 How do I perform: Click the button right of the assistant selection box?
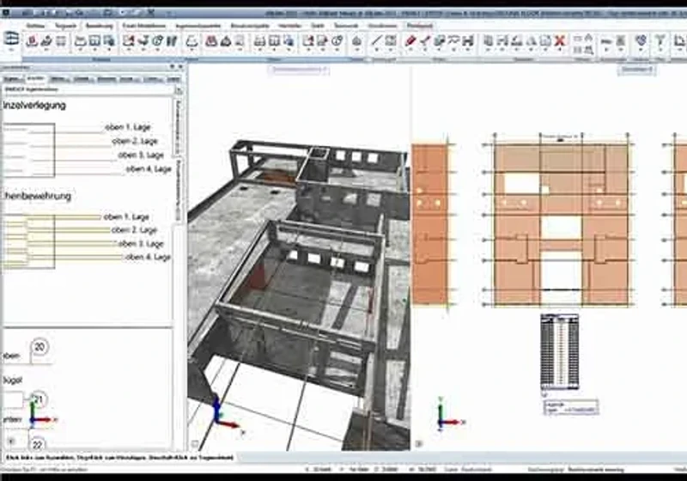click(179, 90)
